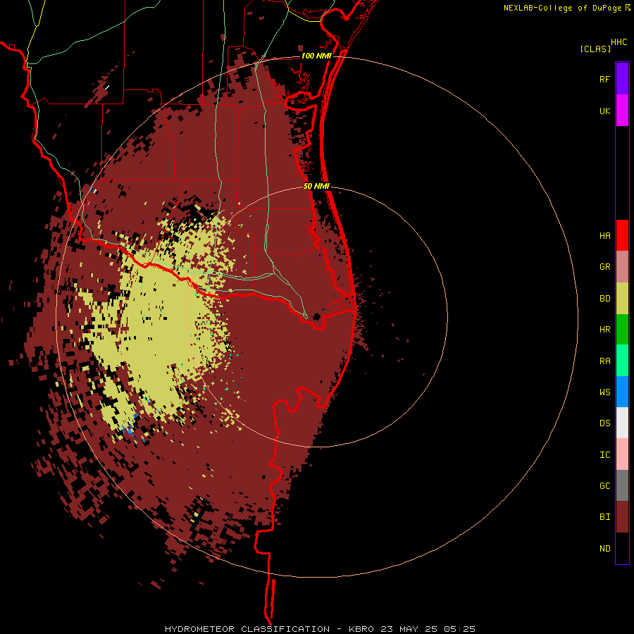Click the HHC product code label
This screenshot has height=634, width=634.
coord(619,42)
